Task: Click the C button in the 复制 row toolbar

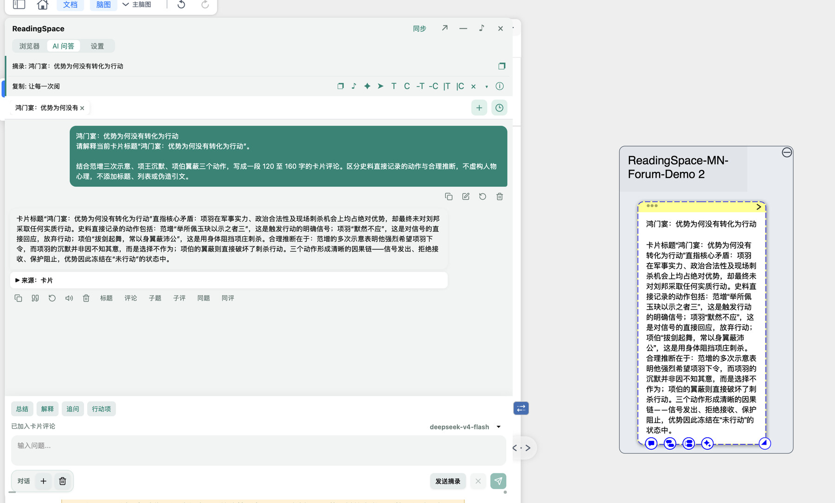Action: pyautogui.click(x=407, y=86)
